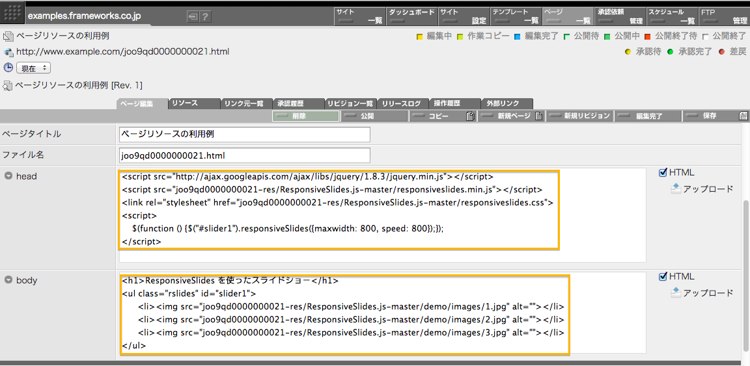Switch to the リソース tab
The image size is (750, 366).
tap(193, 103)
